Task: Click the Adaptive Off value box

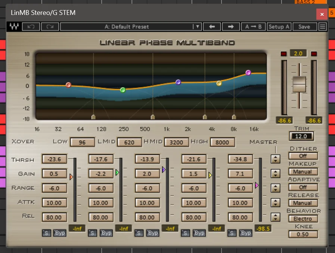Action: click(303, 187)
